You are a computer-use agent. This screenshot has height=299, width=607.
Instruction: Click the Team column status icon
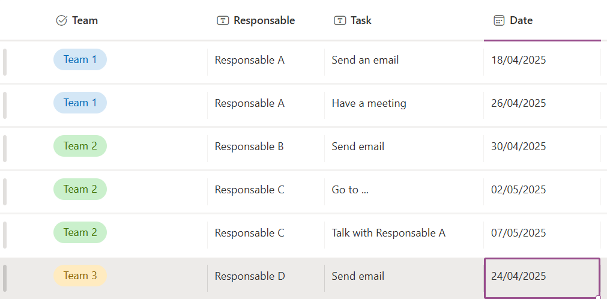(x=61, y=20)
